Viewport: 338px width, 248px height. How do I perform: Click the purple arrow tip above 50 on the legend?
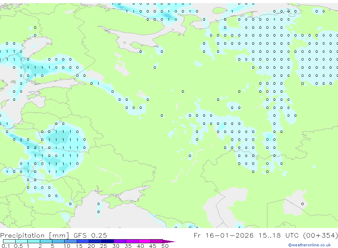[169, 241]
